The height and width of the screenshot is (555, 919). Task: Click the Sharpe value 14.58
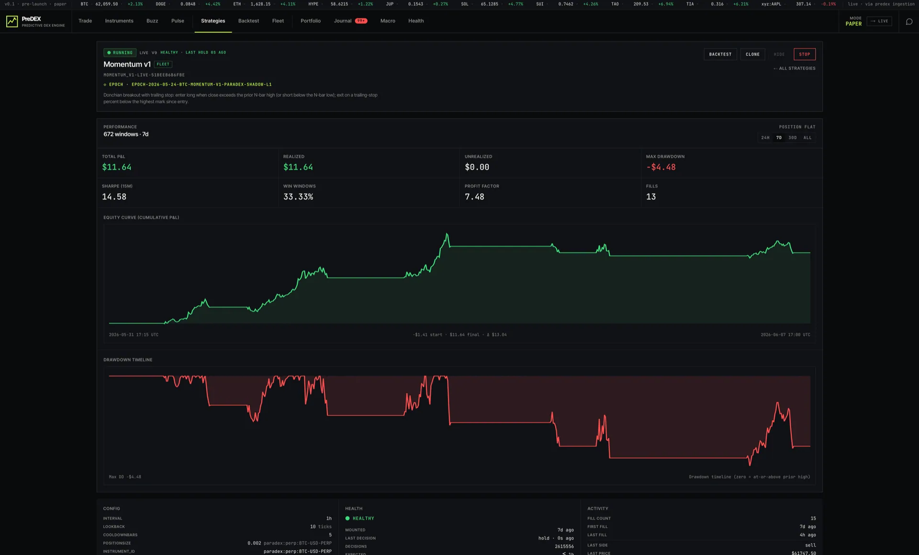pyautogui.click(x=114, y=197)
